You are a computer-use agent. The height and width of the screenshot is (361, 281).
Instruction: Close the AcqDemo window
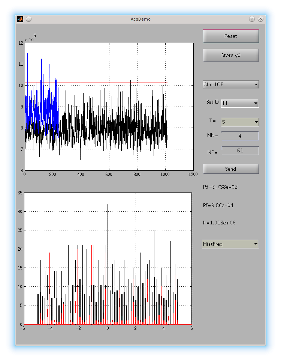click(x=260, y=19)
